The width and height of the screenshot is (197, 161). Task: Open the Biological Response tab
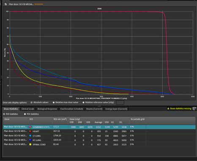pyautogui.click(x=47, y=109)
